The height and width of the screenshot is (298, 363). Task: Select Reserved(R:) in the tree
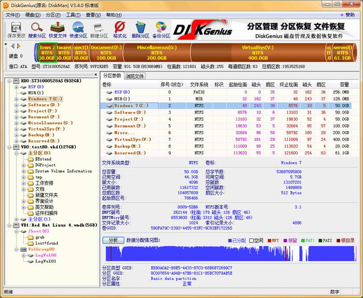click(x=44, y=141)
